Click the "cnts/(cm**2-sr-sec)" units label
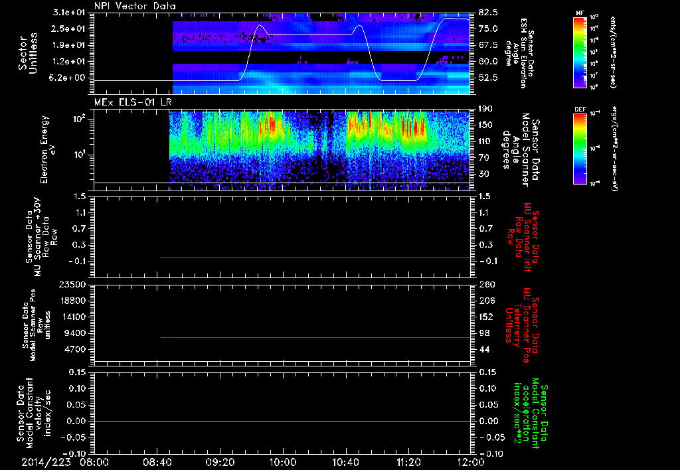Viewport: 680px width, 470px height. 613,52
